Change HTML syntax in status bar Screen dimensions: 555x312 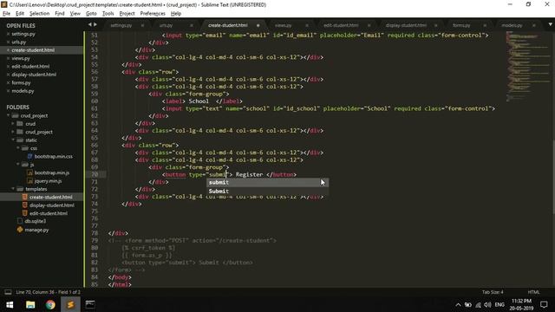pos(533,292)
